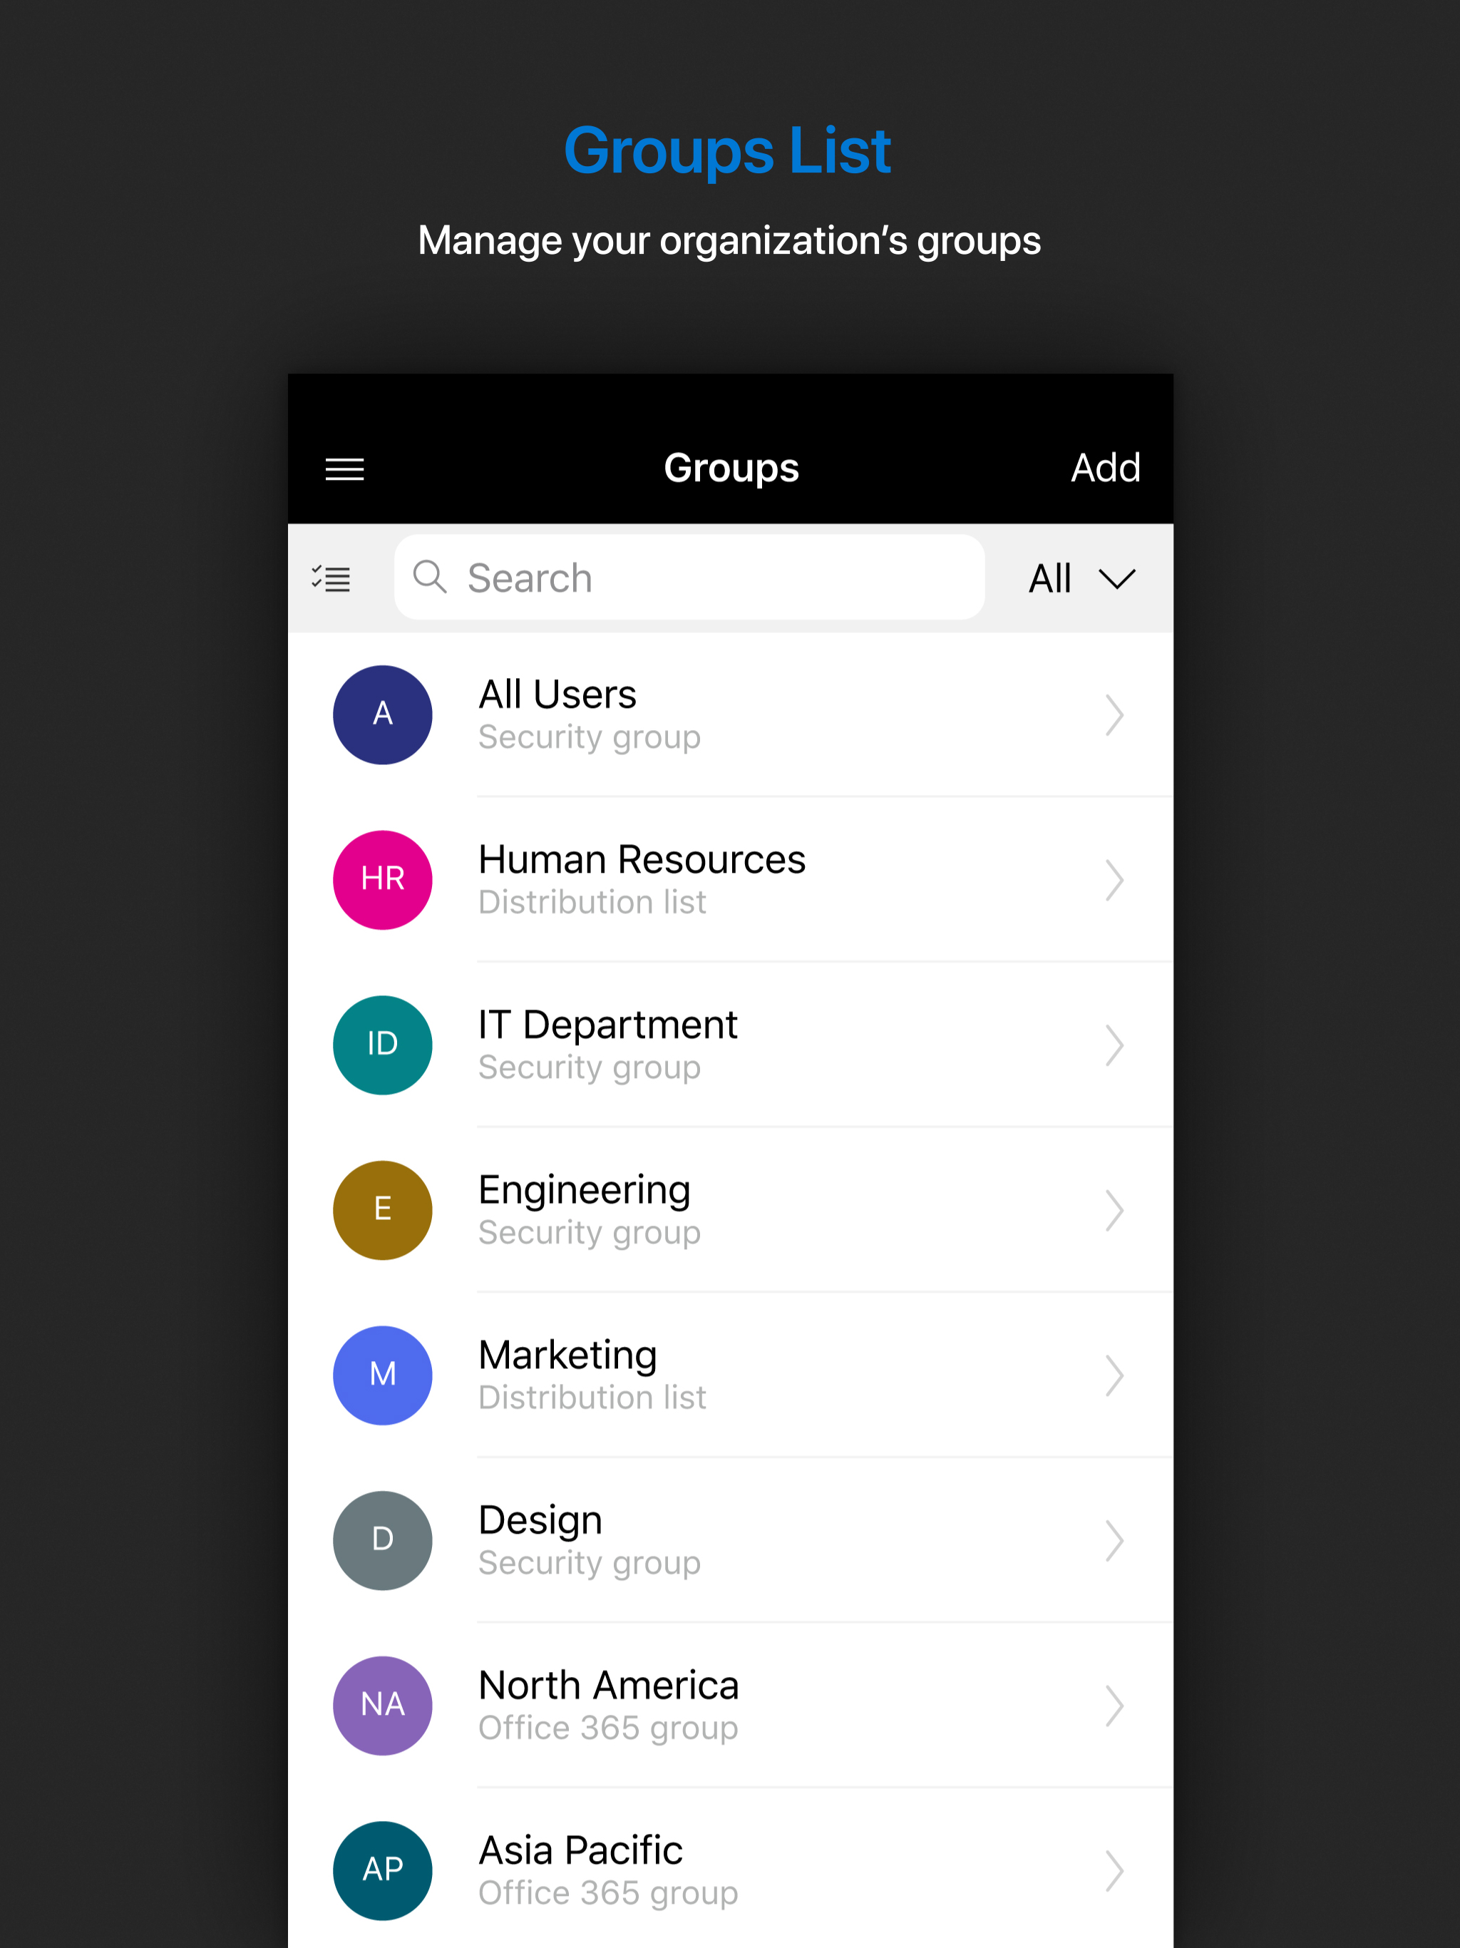Expand All Users row chevron
Viewport: 1460px width, 1948px height.
[1114, 714]
